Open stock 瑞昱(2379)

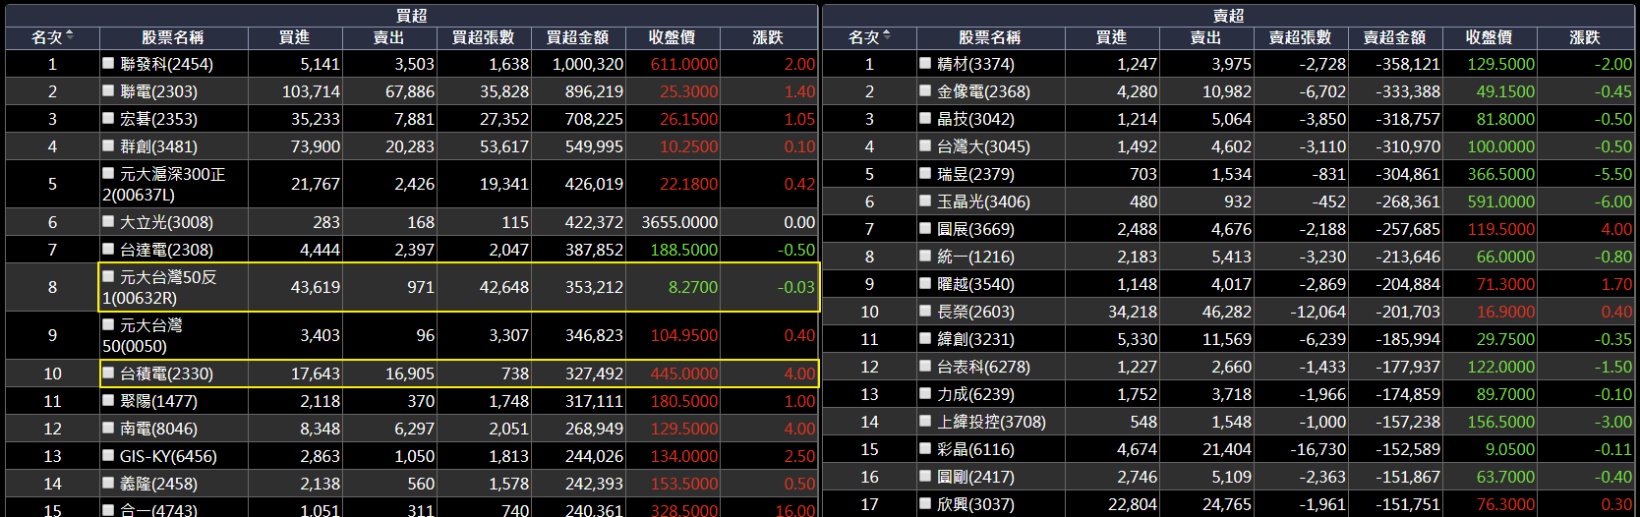(x=975, y=173)
